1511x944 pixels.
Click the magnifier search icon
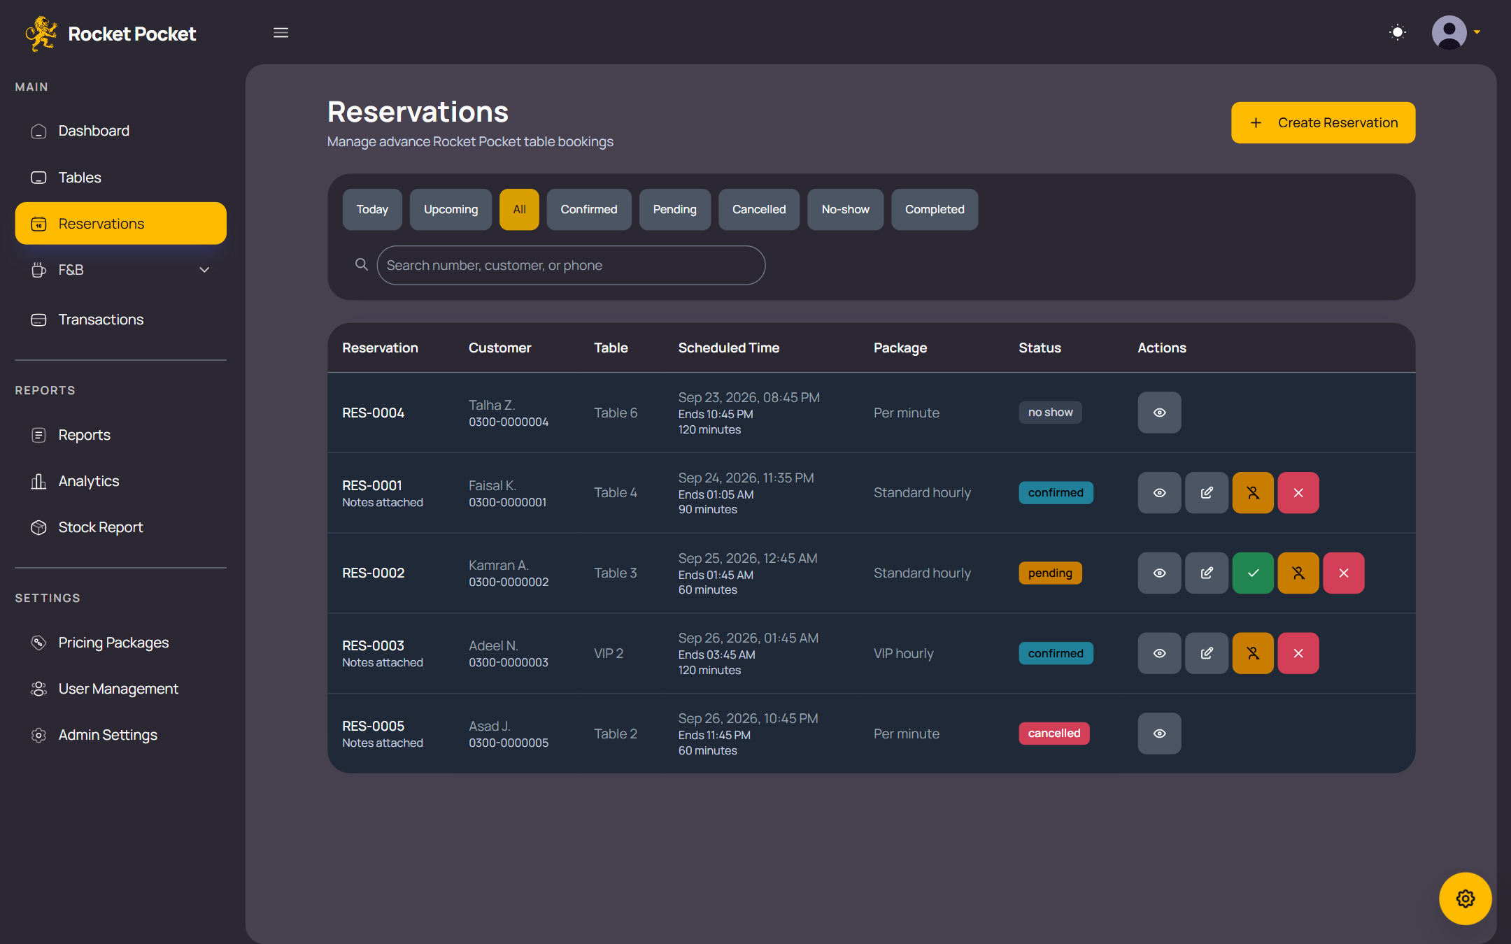point(361,264)
